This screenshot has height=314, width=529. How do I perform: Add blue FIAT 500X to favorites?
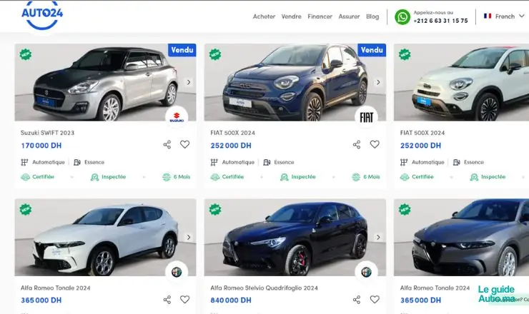[x=374, y=145]
